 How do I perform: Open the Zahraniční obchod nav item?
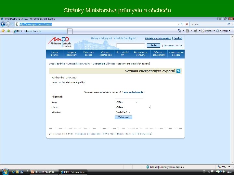[89, 53]
